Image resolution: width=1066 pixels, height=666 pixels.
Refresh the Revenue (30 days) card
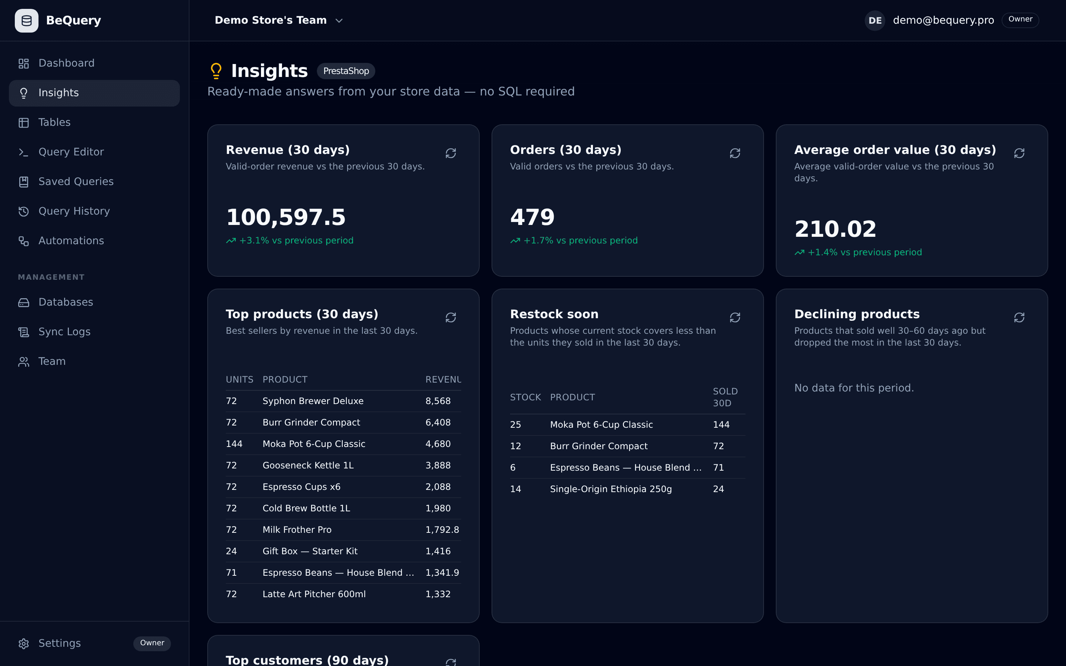click(450, 153)
